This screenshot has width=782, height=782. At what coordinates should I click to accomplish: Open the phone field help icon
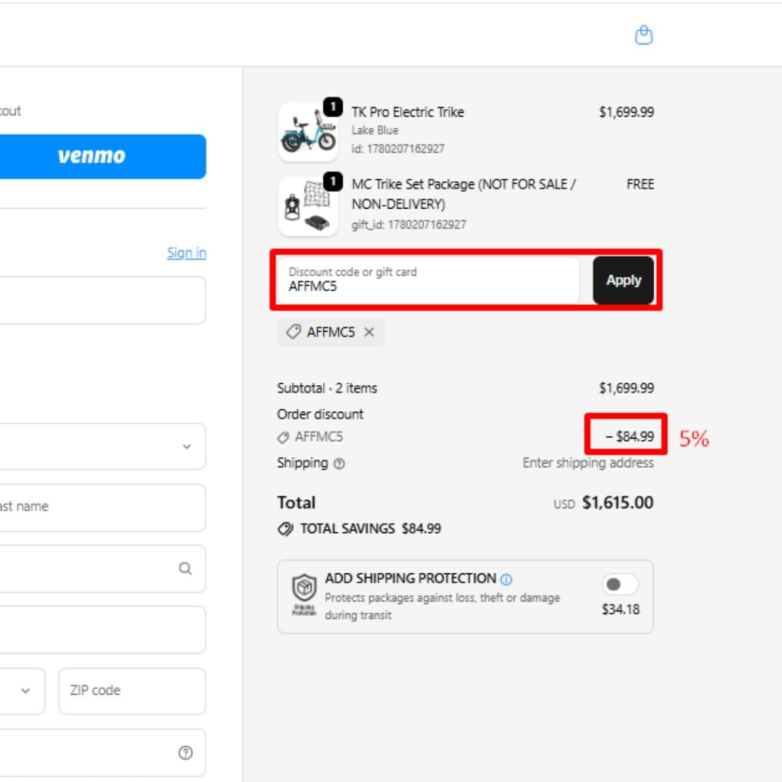pos(186,753)
